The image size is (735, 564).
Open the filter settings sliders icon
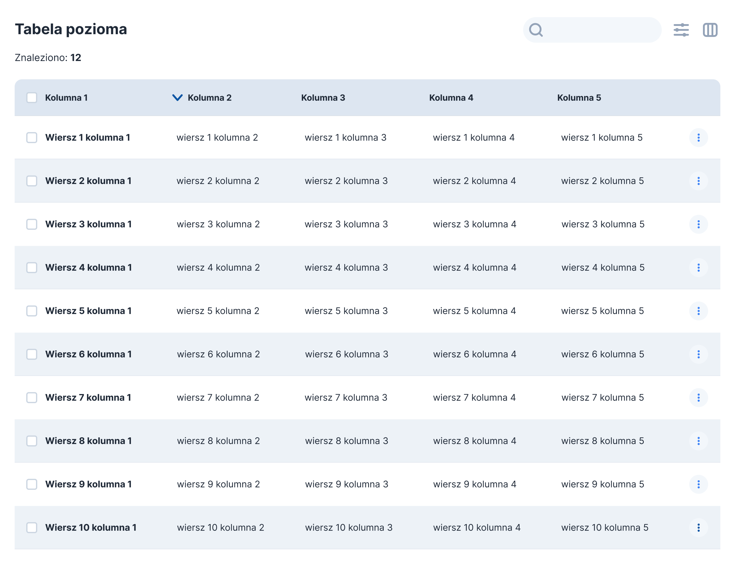[681, 30]
